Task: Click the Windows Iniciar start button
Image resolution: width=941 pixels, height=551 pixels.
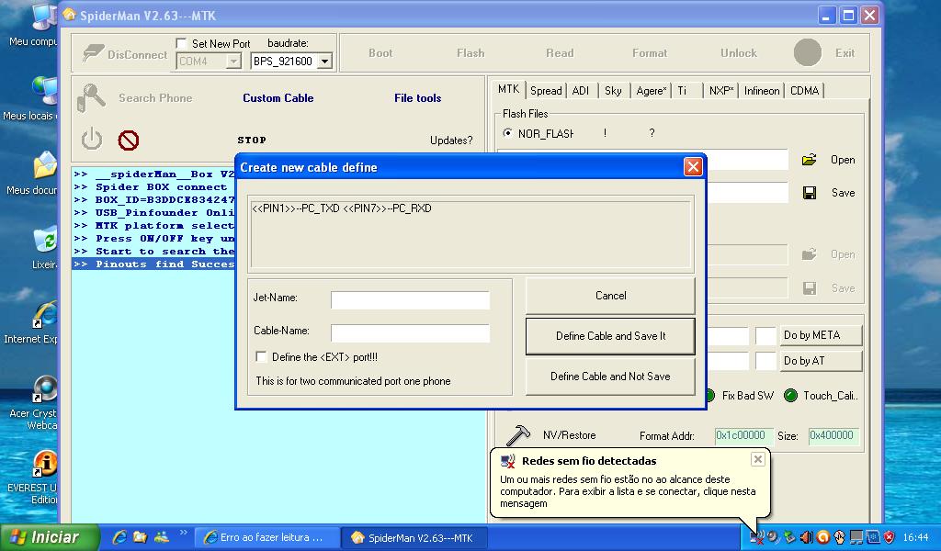Action: point(50,537)
